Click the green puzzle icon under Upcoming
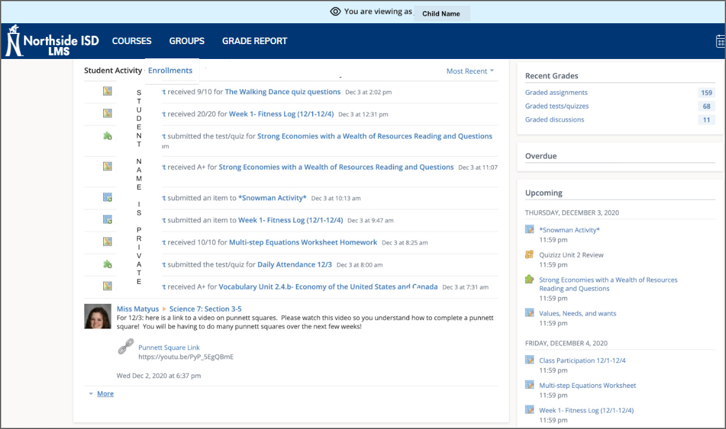The height and width of the screenshot is (429, 726). 529,279
